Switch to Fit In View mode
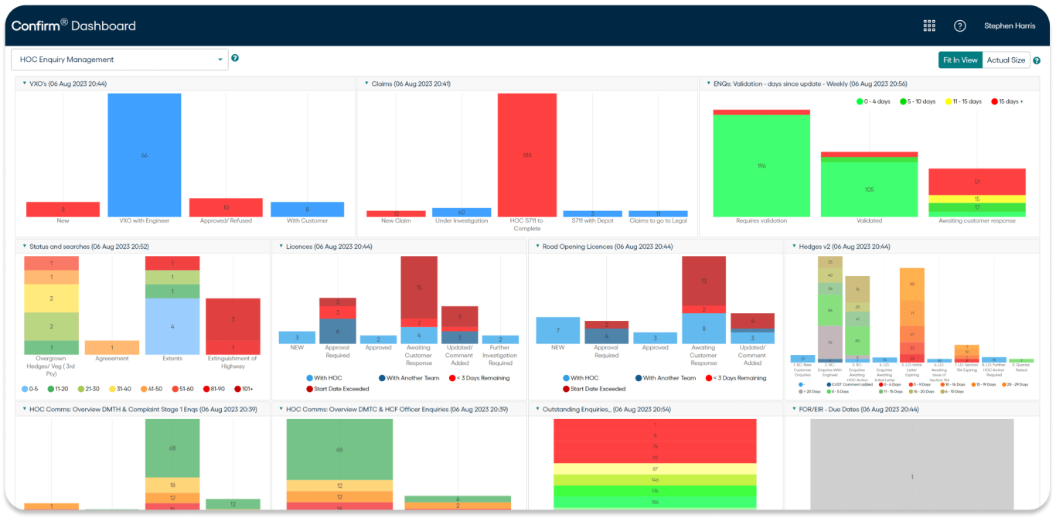This screenshot has height=518, width=1056. pyautogui.click(x=960, y=60)
